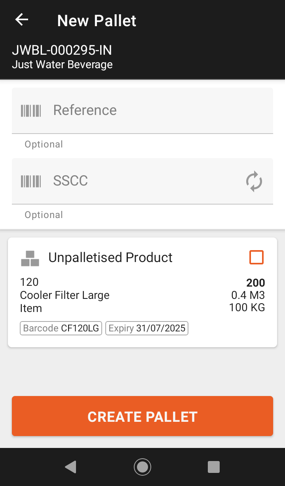Tap the Unpalletised Product heading
The height and width of the screenshot is (486, 285).
pos(110,258)
